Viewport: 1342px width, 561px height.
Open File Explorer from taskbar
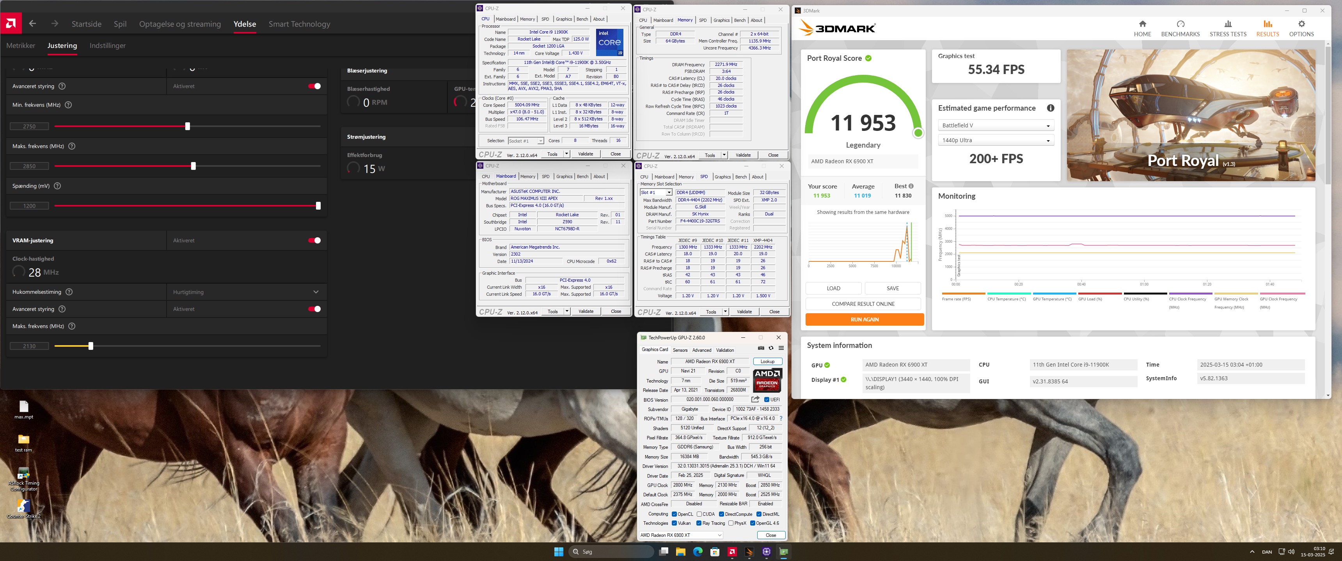pyautogui.click(x=680, y=552)
